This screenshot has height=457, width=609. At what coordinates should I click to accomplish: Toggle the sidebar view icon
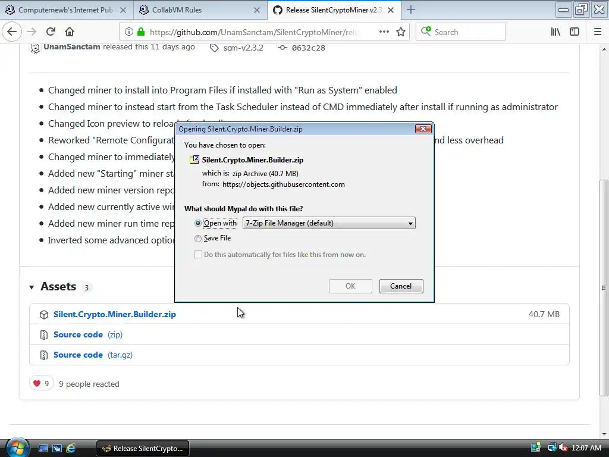click(575, 32)
